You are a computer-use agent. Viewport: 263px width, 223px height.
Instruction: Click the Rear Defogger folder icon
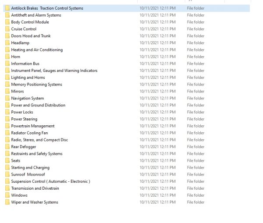click(x=7, y=147)
